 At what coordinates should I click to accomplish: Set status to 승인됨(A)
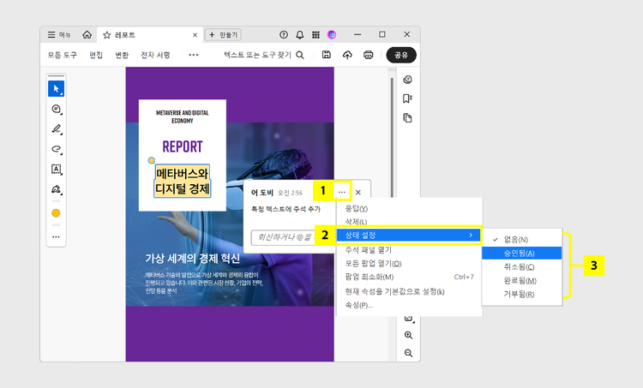click(521, 254)
